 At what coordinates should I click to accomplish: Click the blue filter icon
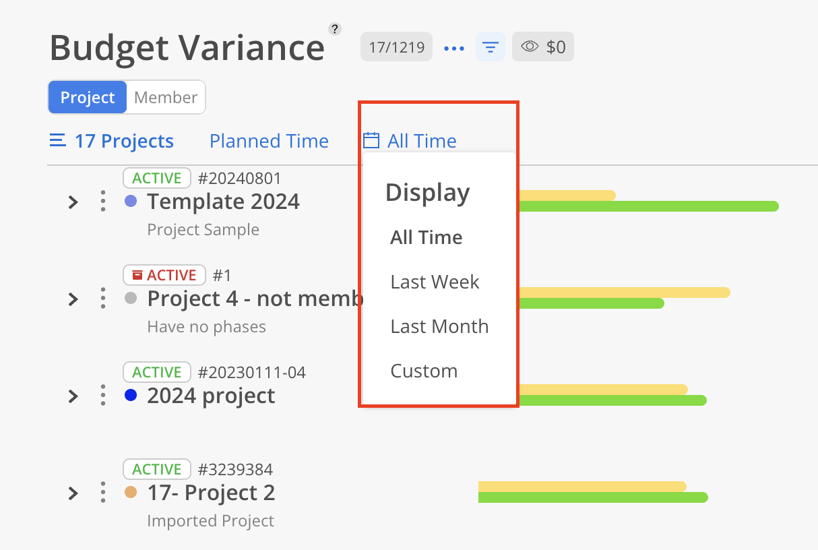pos(491,47)
